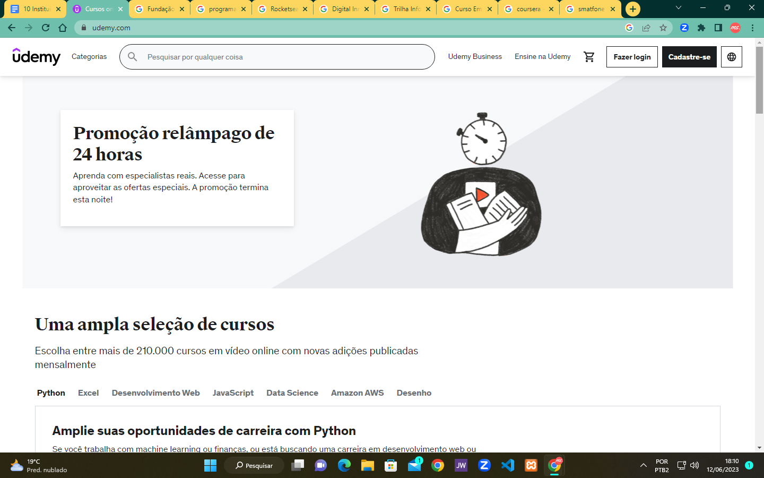Select the Data Science tab
This screenshot has height=478, width=764.
click(x=292, y=393)
